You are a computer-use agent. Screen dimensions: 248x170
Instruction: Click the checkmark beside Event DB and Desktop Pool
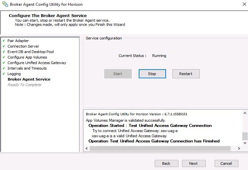click(4, 52)
